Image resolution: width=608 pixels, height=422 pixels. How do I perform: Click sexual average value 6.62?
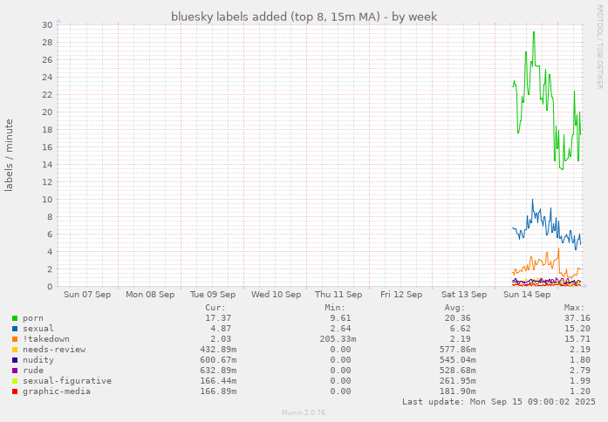point(461,329)
